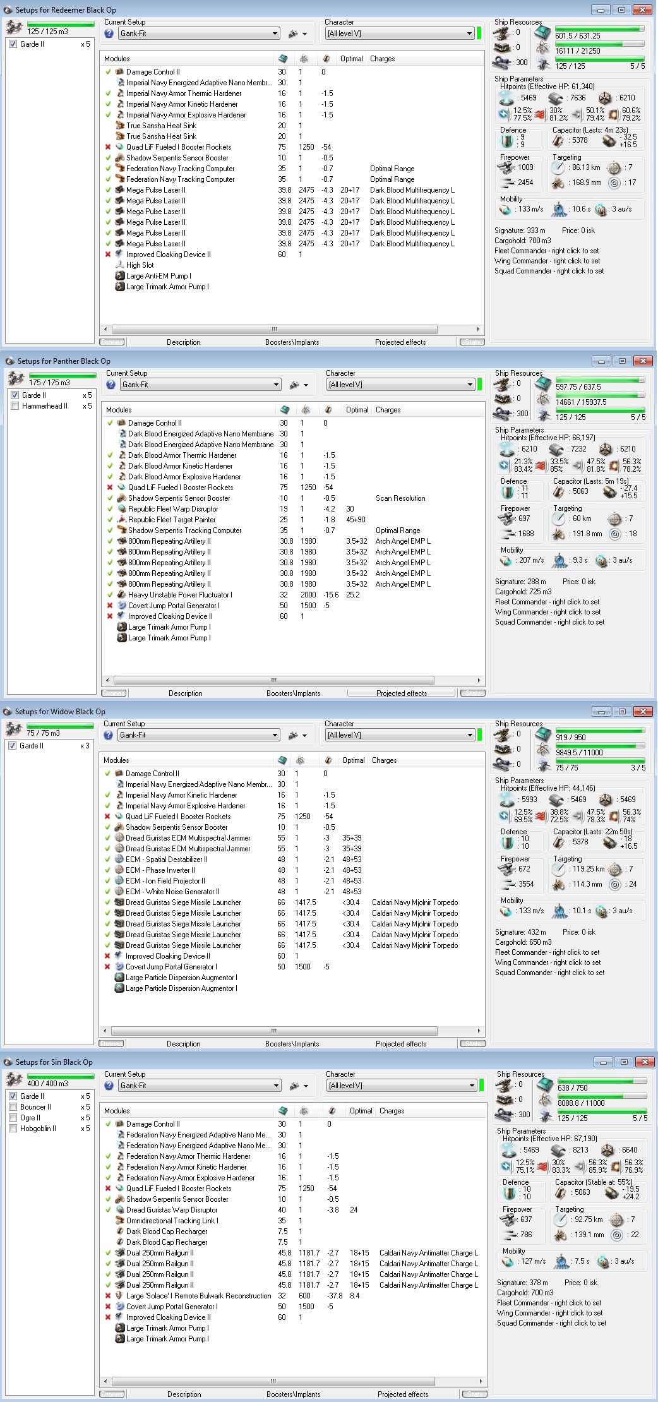Open Gank-Fit setup dropdown in Sin window
658x1402 pixels.
[200, 1086]
